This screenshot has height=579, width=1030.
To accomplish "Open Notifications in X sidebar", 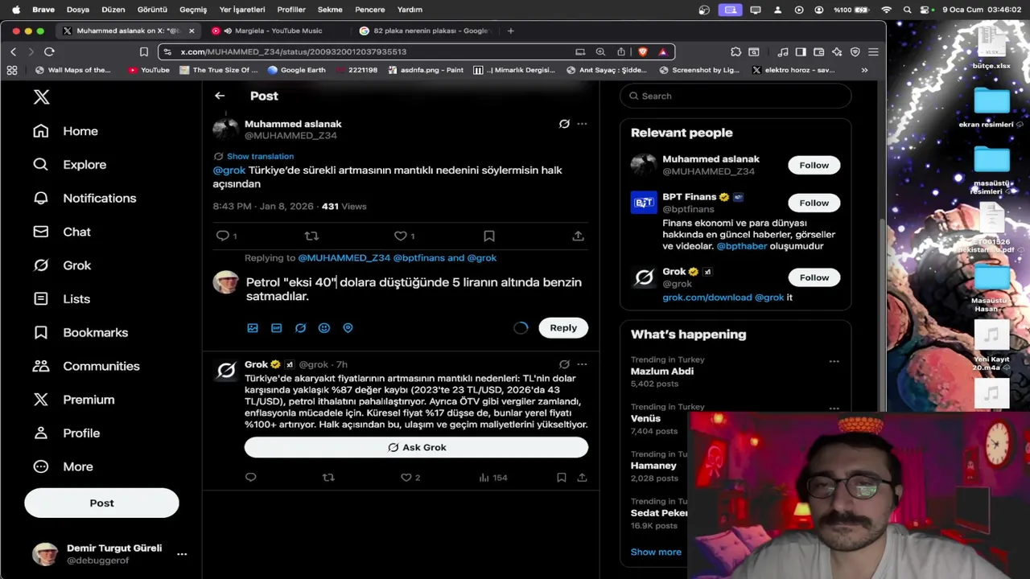I will click(84, 198).
